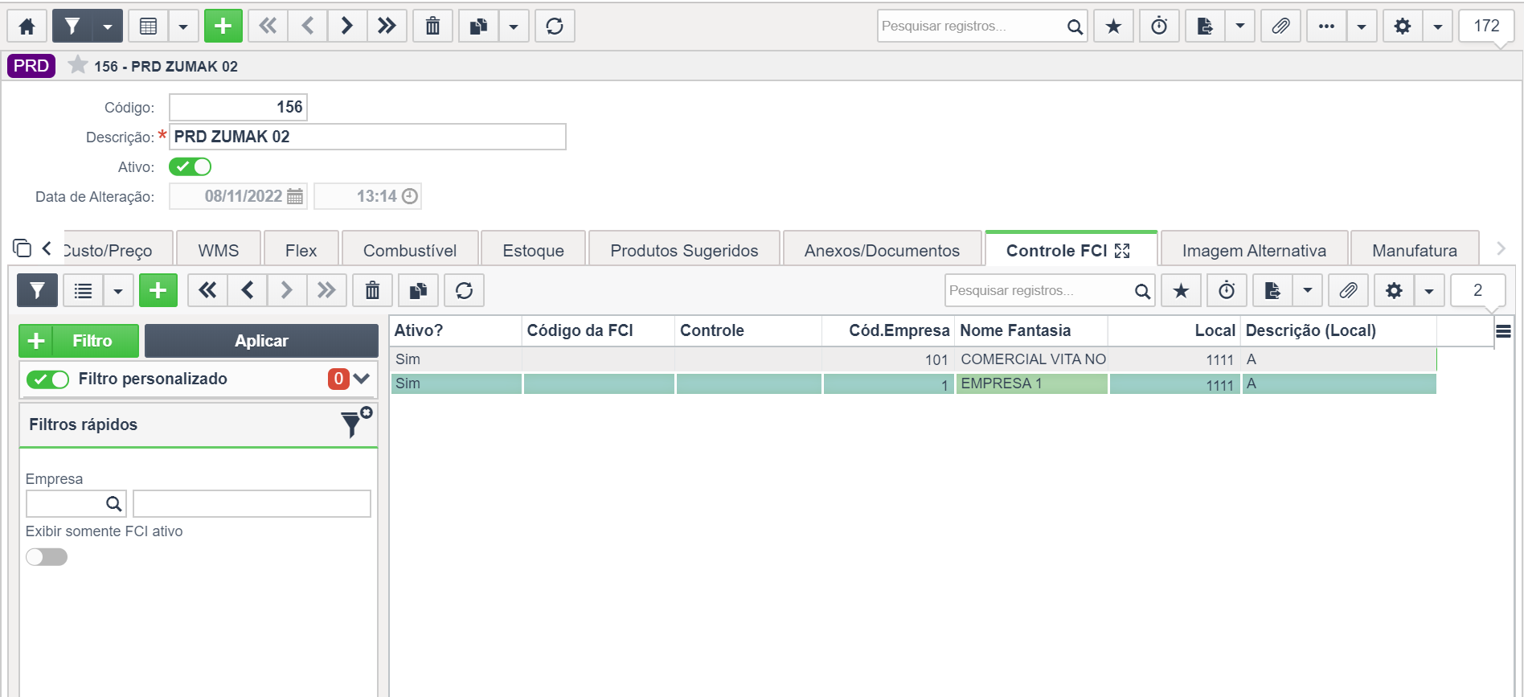Open the top settings gear icon

click(x=1403, y=27)
